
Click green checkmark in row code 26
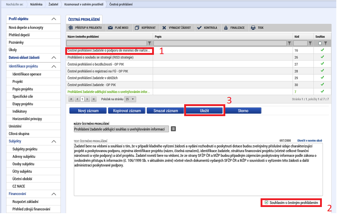click(322, 57)
